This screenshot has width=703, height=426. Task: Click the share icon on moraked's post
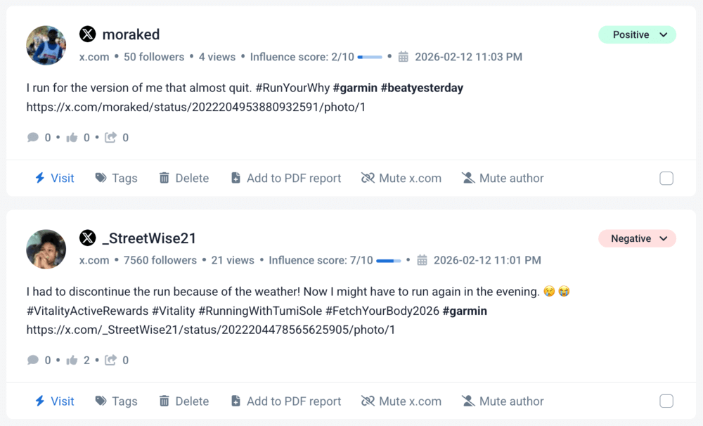110,138
